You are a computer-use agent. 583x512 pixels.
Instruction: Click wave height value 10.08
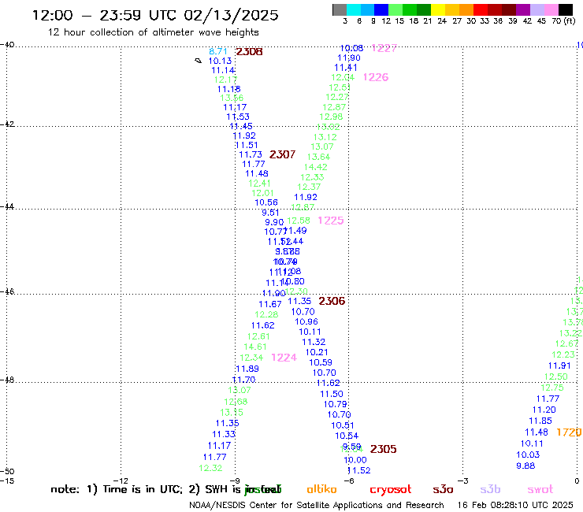351,48
